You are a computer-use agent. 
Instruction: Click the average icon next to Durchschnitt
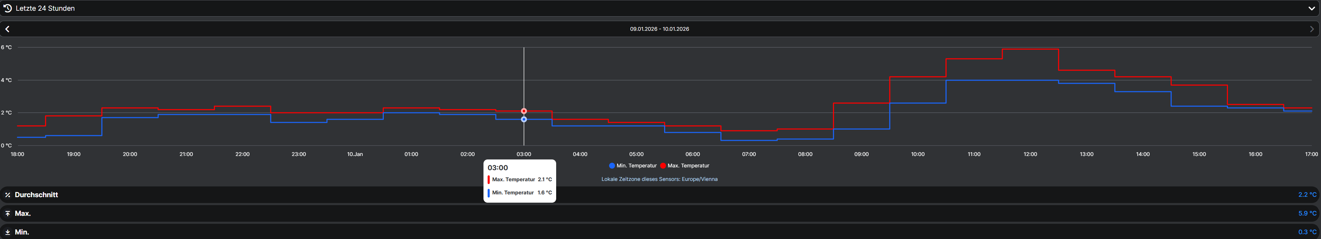(x=8, y=195)
